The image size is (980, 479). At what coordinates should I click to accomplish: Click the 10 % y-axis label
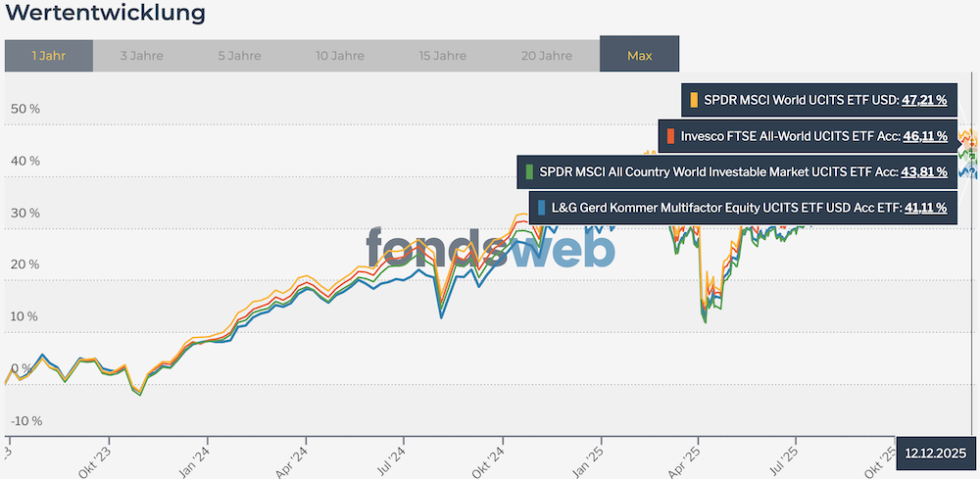pos(25,316)
